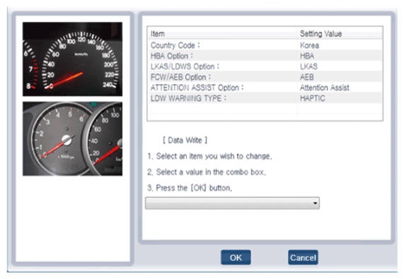The height and width of the screenshot is (279, 404).
Task: Click the gray tachometer gauge image
Action: (72, 139)
